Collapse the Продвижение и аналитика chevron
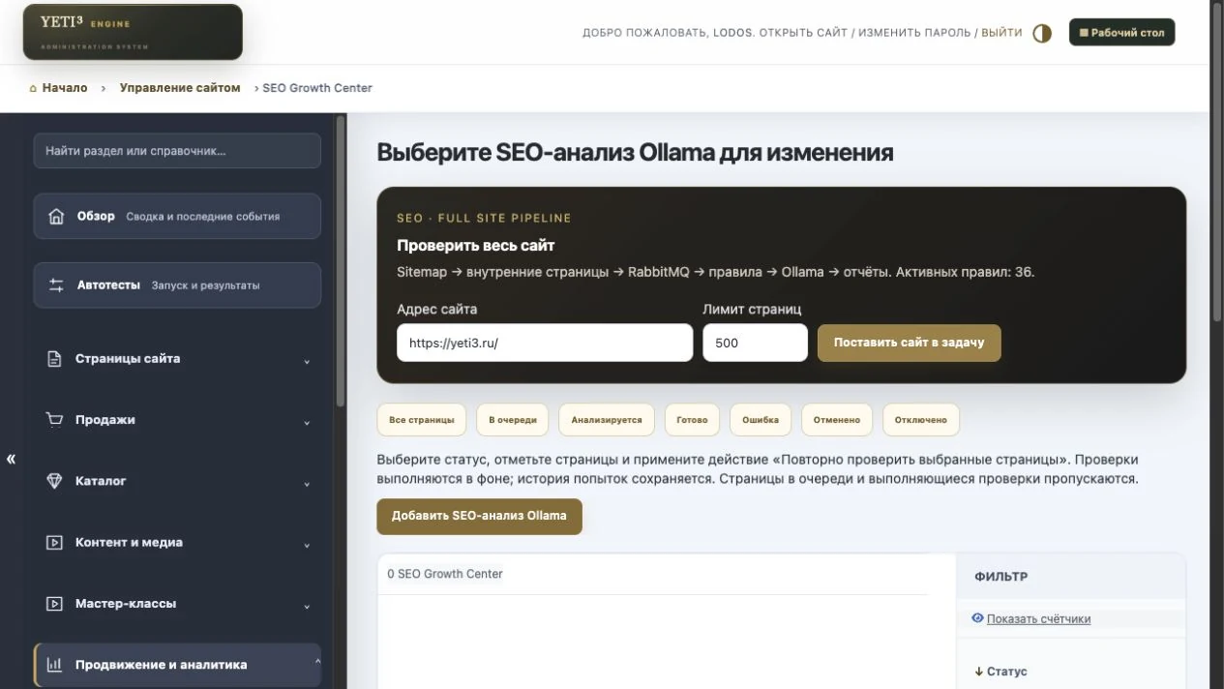This screenshot has width=1224, height=689. (x=316, y=663)
